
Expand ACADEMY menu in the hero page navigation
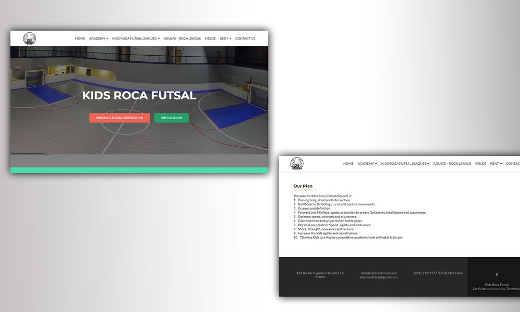[98, 38]
